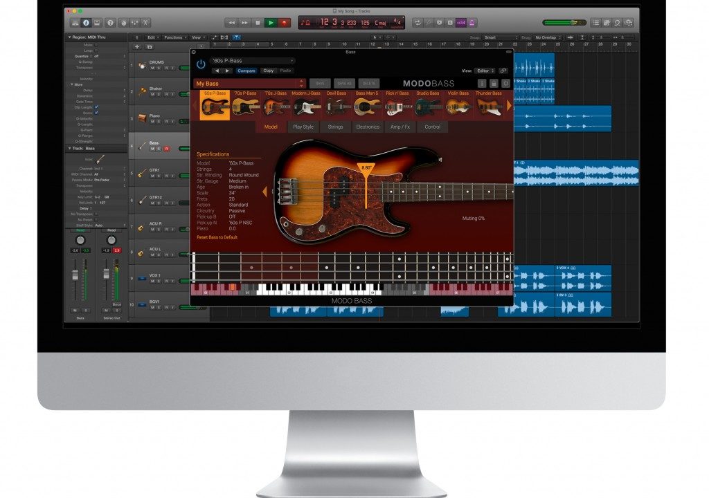
Task: Toggle the purple Count-in button
Action: click(460, 23)
